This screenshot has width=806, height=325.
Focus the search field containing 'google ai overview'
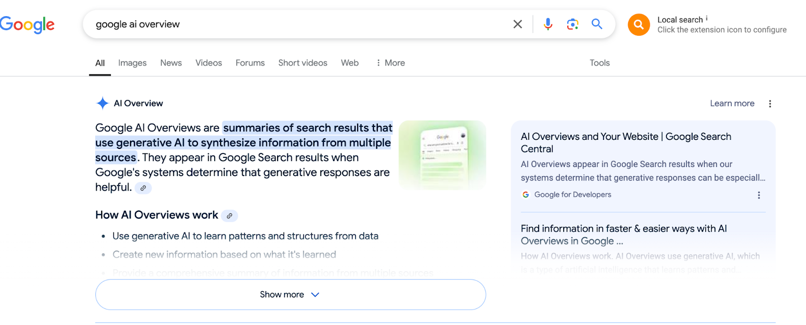[297, 24]
